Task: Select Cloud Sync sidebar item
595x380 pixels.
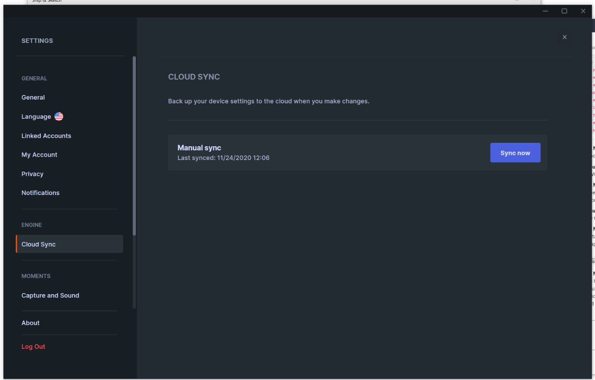Action: tap(70, 244)
